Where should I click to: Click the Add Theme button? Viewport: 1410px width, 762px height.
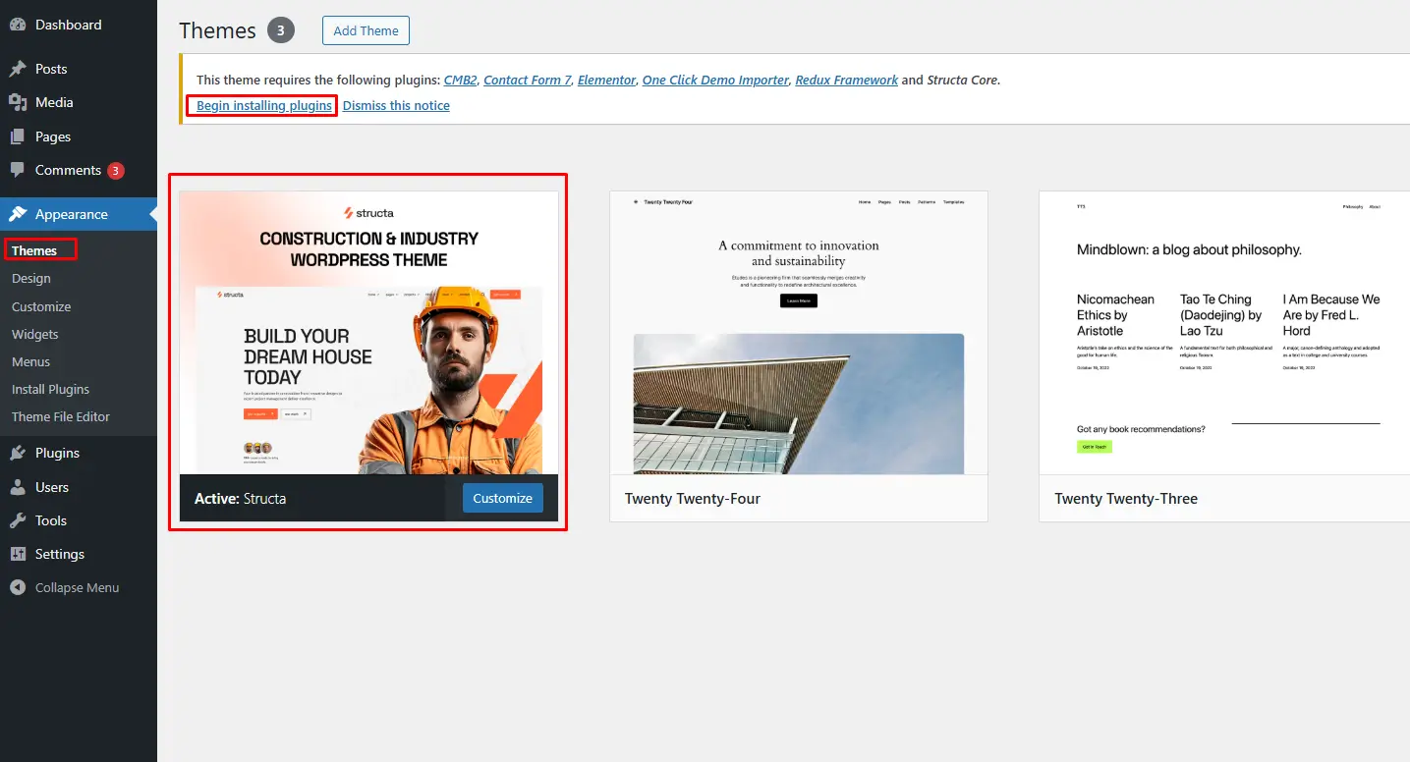point(366,30)
